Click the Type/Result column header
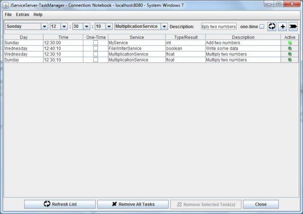This screenshot has height=214, width=303. tap(186, 37)
